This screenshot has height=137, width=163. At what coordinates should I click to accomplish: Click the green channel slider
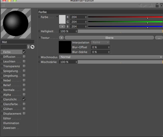[x=125, y=22]
